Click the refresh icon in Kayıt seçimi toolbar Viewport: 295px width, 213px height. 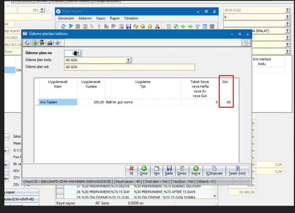click(x=63, y=26)
